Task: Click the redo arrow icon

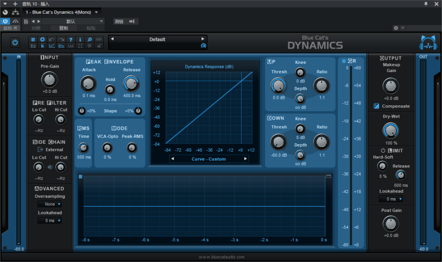Action: tap(61, 39)
